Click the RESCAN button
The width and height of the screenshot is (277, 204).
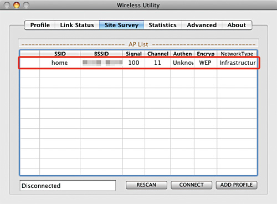click(146, 185)
